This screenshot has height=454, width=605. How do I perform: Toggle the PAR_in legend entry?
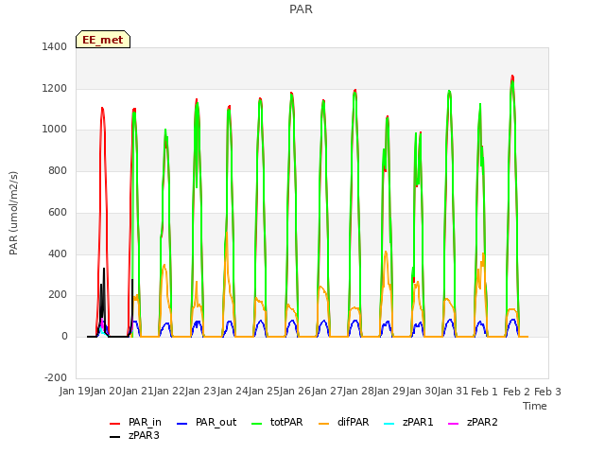(x=135, y=422)
